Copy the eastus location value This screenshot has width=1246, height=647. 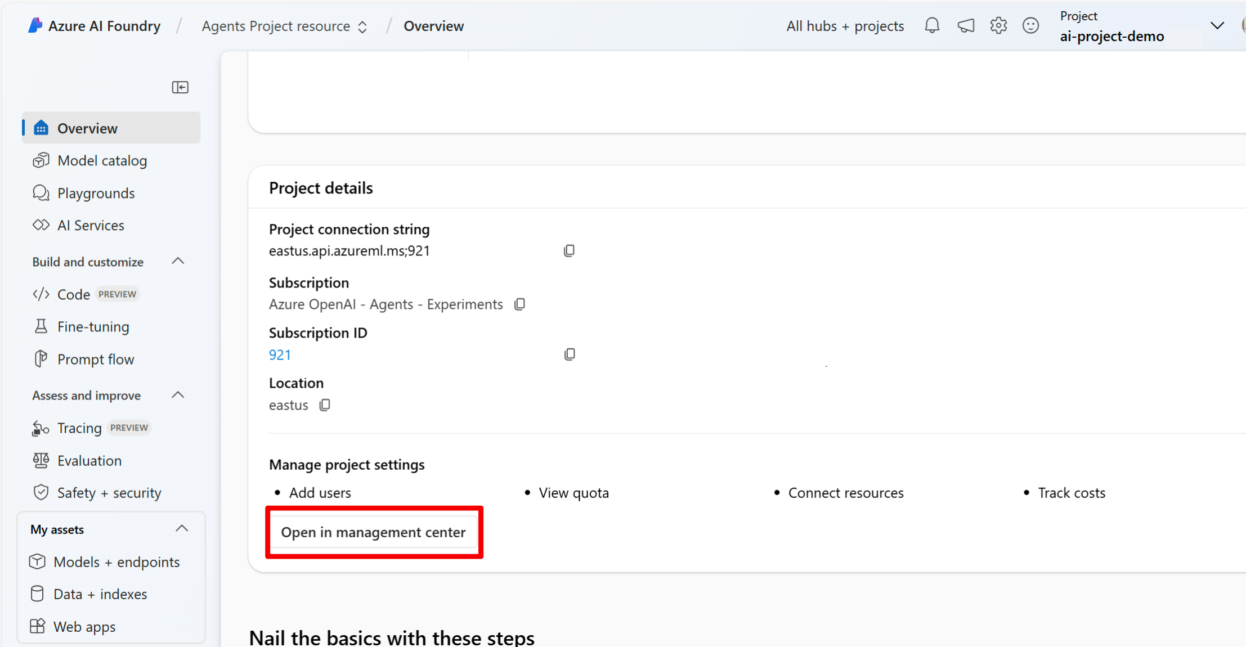(325, 405)
